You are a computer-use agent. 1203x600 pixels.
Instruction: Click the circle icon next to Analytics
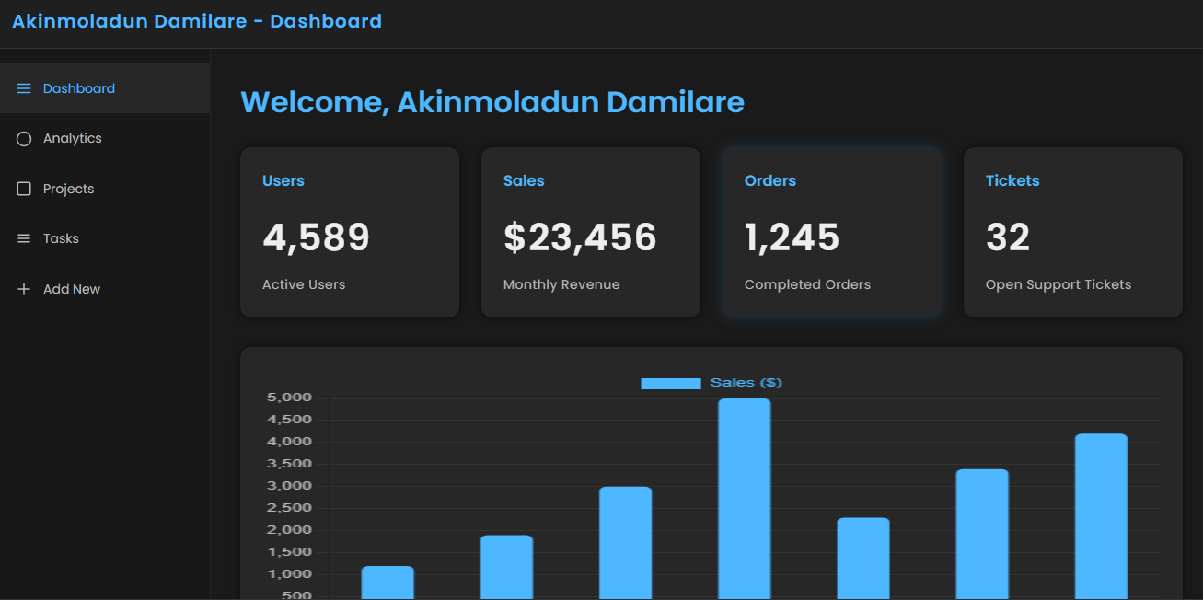(x=24, y=139)
